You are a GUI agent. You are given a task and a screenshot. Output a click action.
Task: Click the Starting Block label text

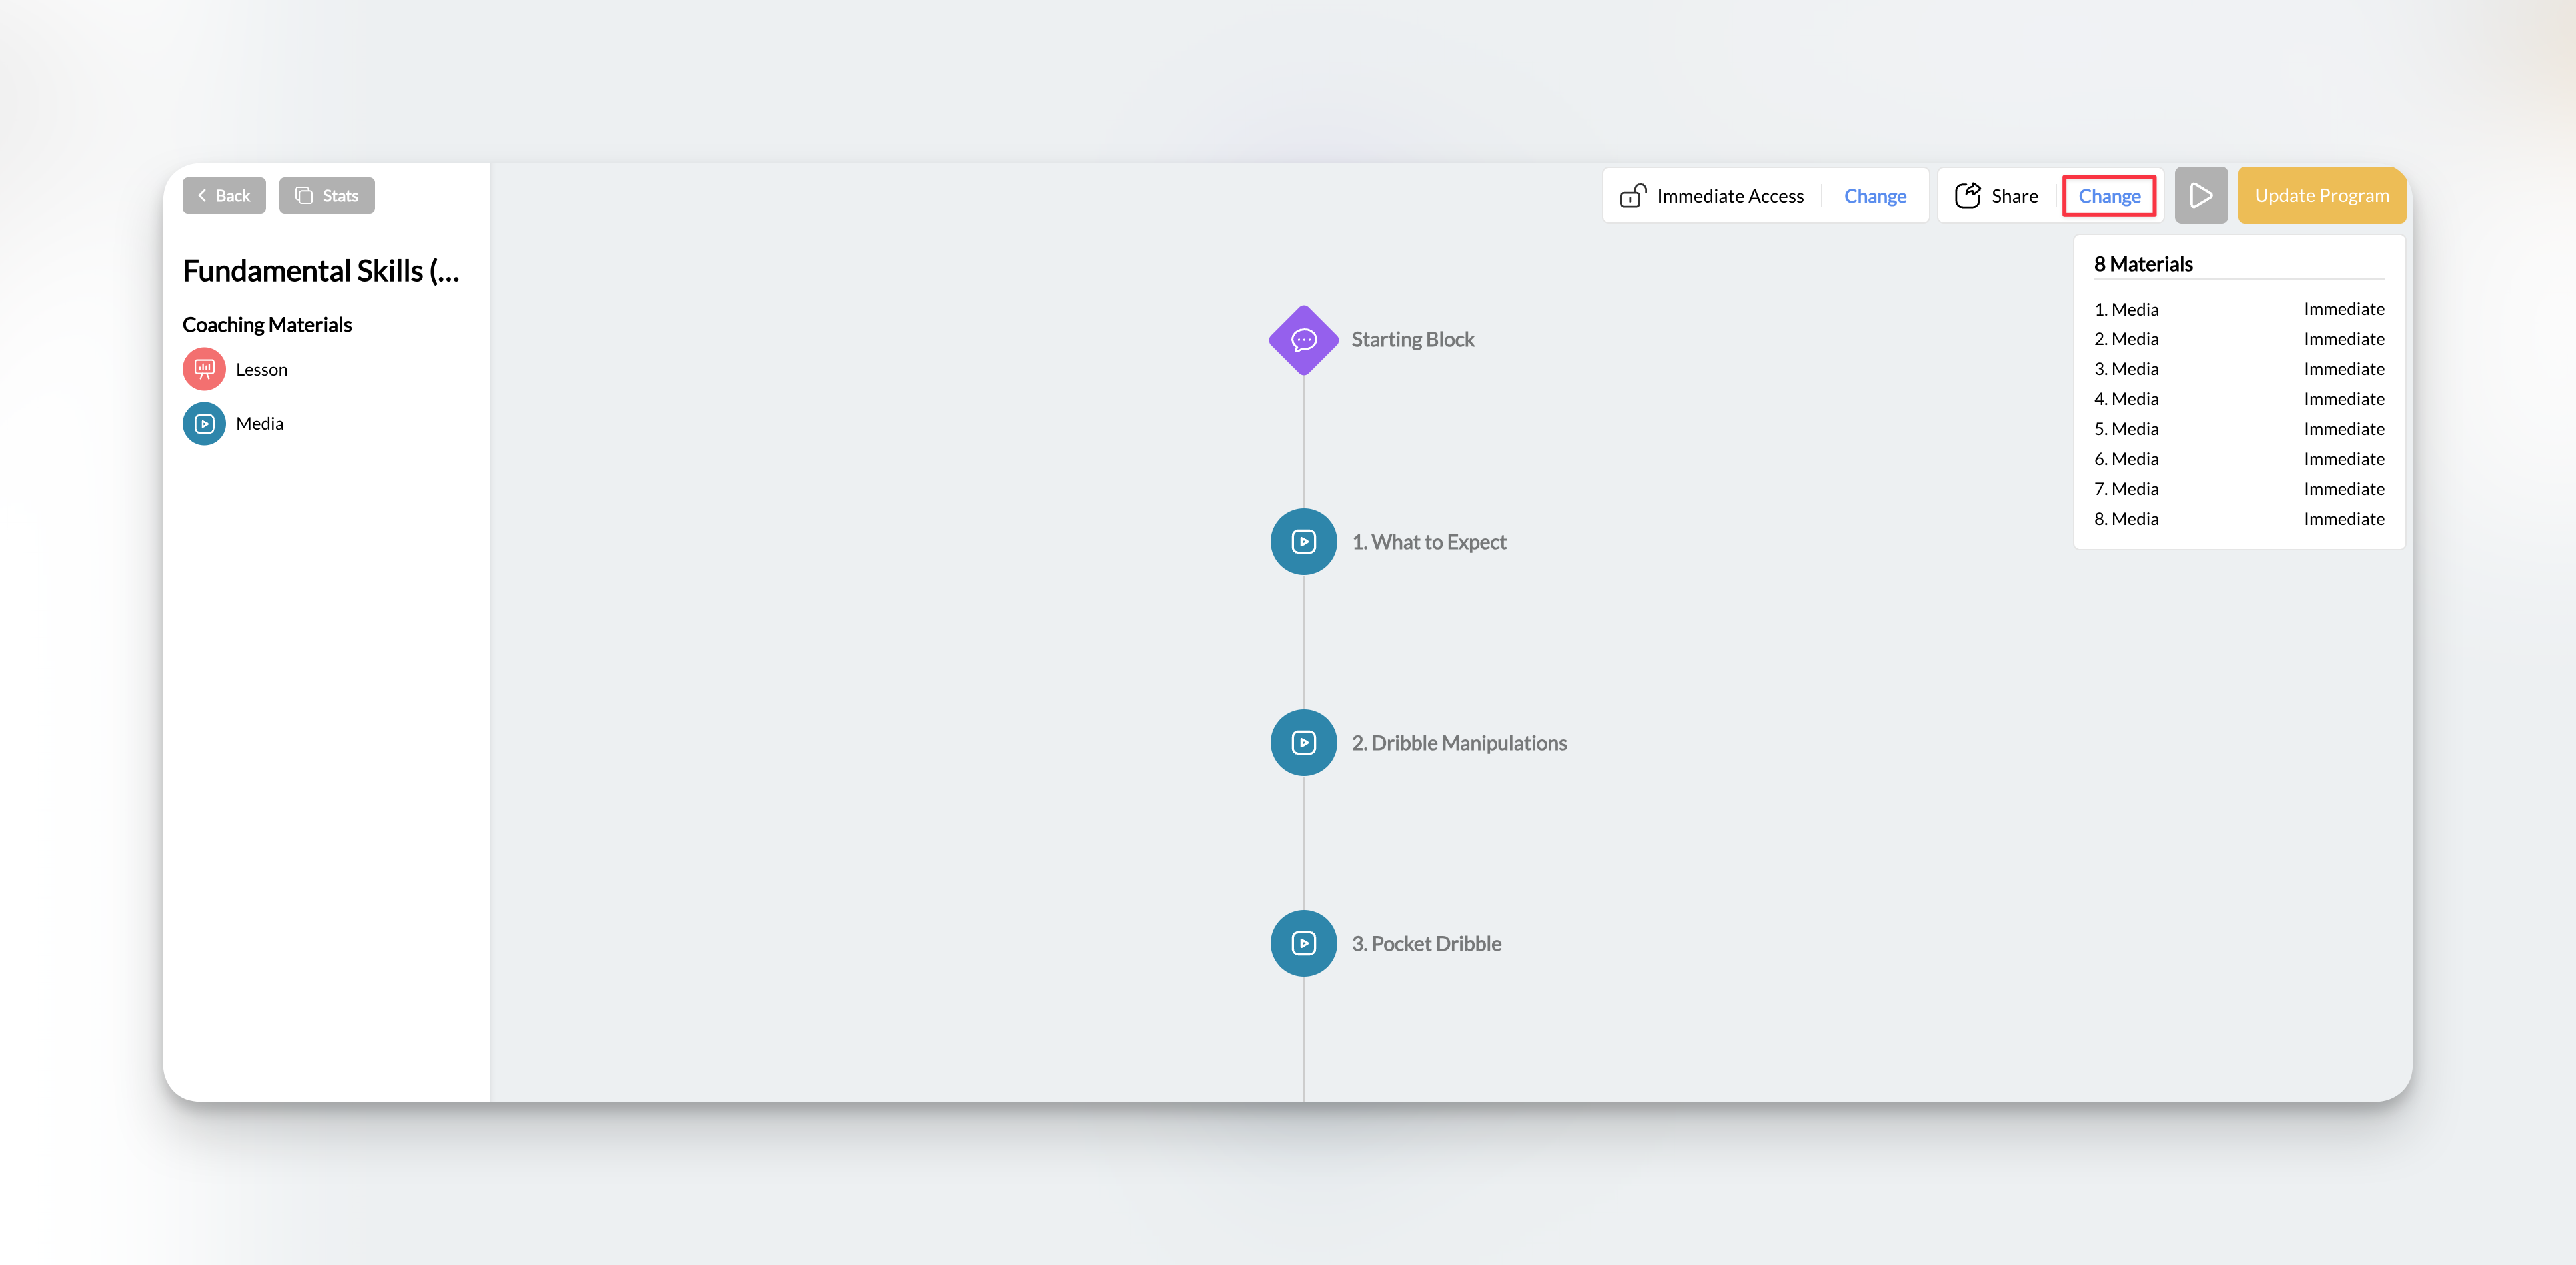pos(1412,340)
